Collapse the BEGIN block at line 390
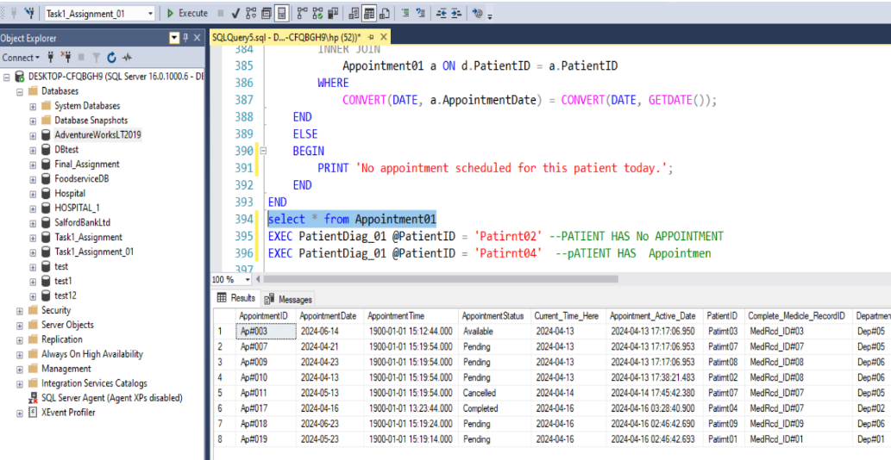Screen dimensions: 891x460 click(263, 152)
